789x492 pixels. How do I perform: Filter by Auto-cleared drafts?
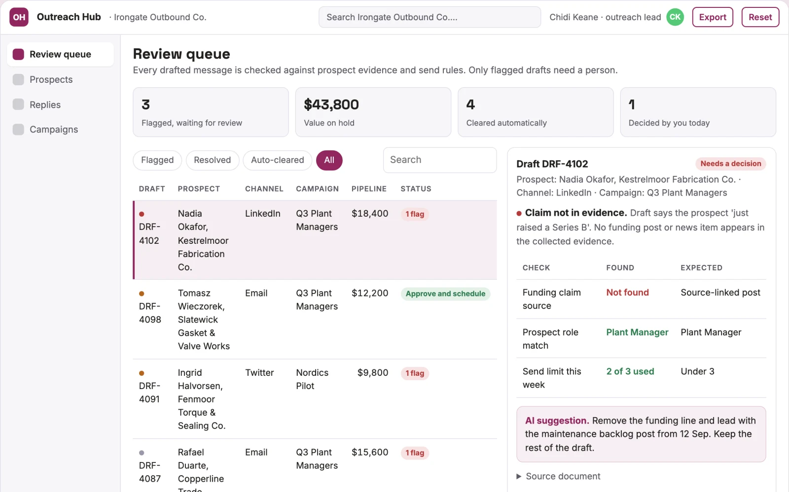(278, 160)
